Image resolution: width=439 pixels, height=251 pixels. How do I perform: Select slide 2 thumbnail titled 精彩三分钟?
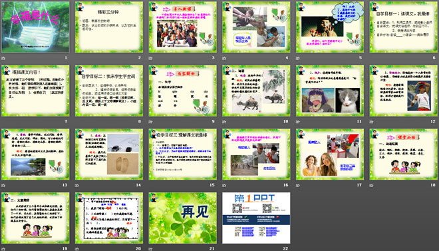[x=109, y=27]
